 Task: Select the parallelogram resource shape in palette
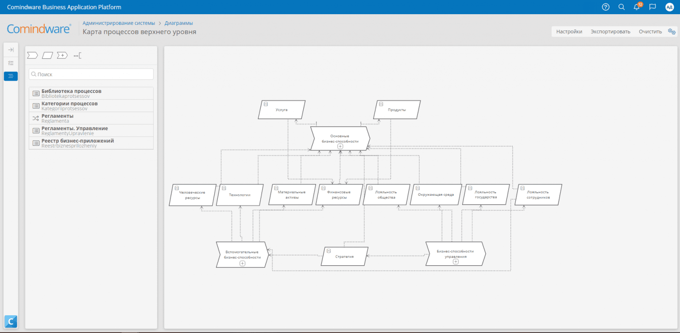point(47,55)
